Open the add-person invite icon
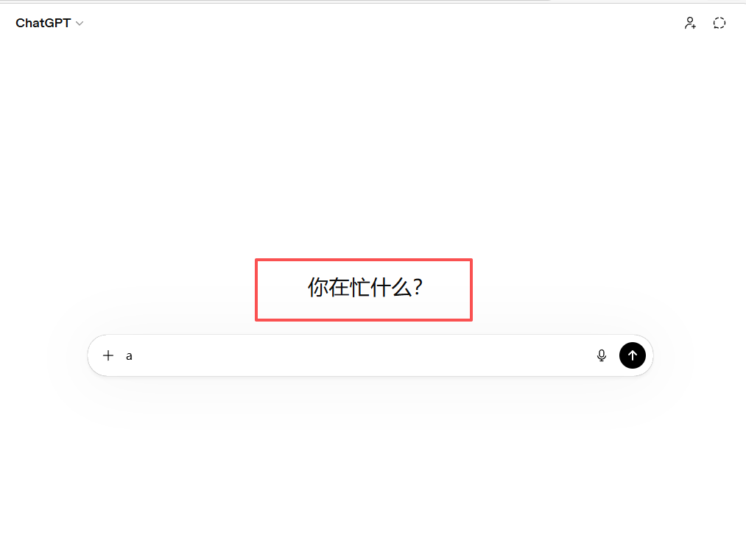Viewport: 746px width, 546px height. point(690,23)
